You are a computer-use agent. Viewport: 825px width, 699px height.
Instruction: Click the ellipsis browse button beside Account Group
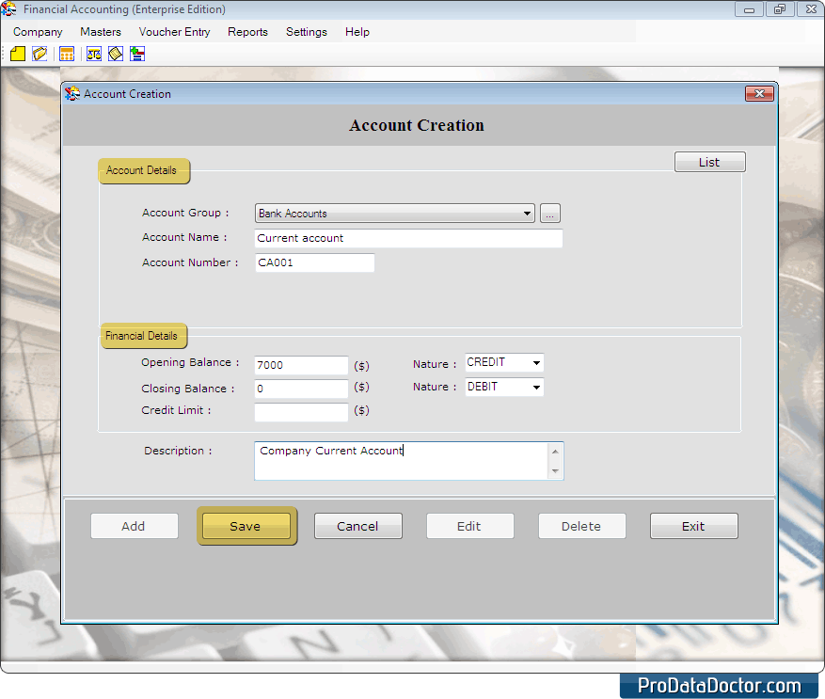[550, 214]
